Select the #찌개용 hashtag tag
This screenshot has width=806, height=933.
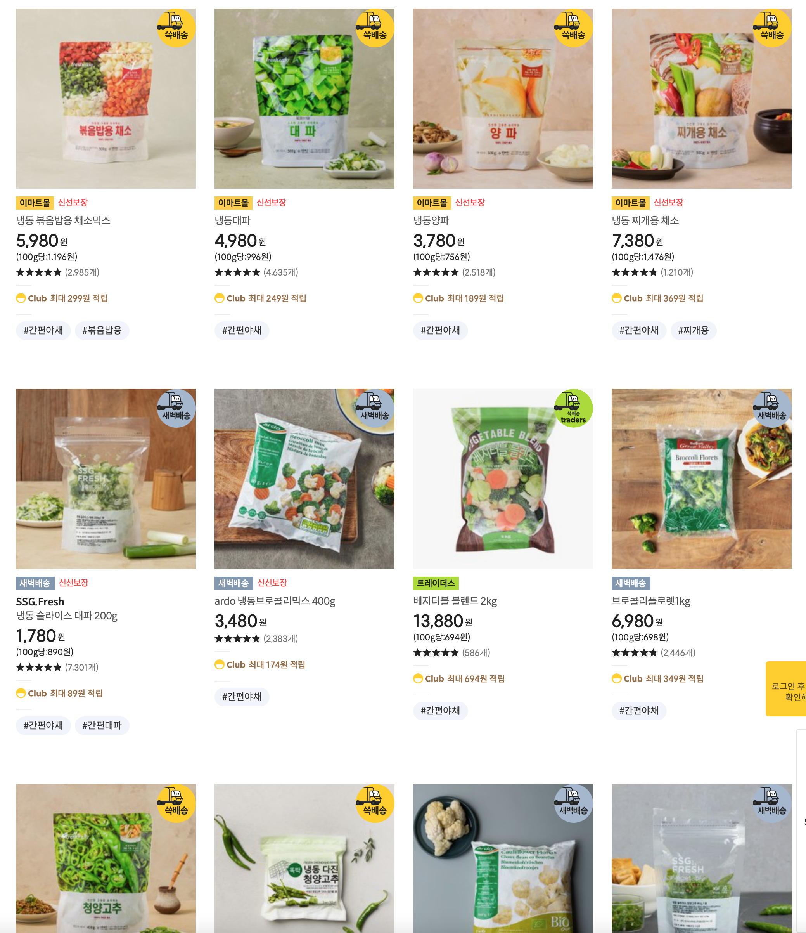(x=693, y=331)
